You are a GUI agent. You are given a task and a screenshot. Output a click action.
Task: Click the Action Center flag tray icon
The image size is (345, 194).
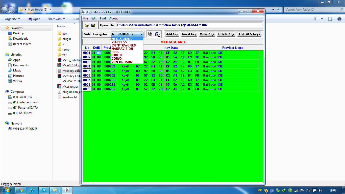coord(302,190)
